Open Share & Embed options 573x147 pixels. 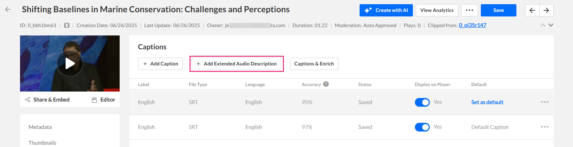48,100
